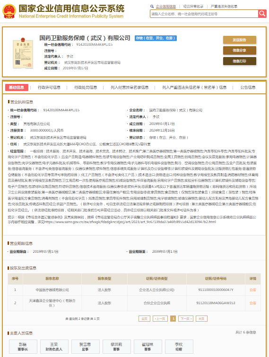Click the 发送报告 button

pyautogui.click(x=240, y=40)
